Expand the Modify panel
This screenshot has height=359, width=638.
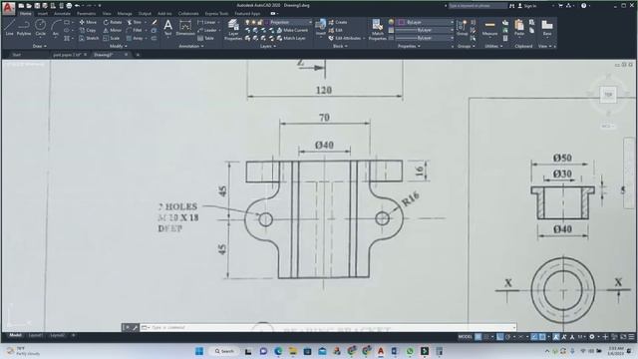(x=119, y=47)
